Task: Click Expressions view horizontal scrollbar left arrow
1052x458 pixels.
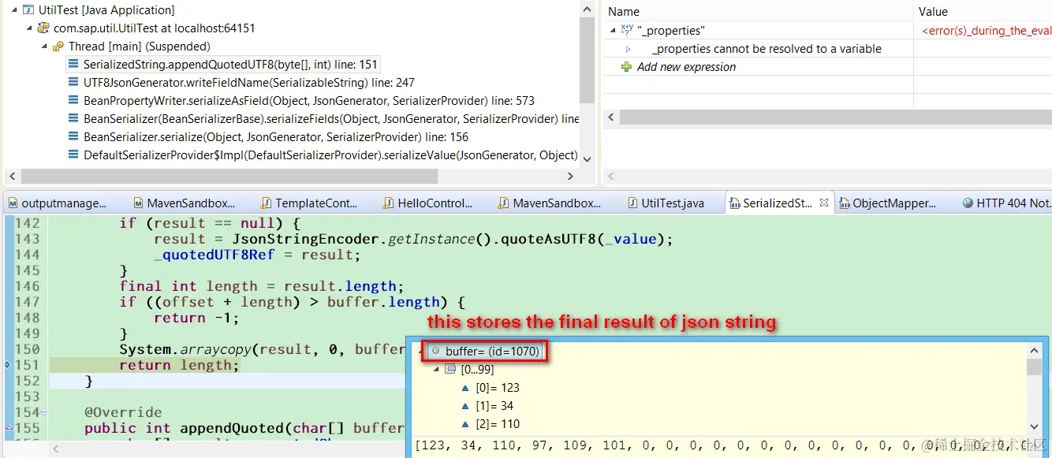Action: [x=612, y=117]
